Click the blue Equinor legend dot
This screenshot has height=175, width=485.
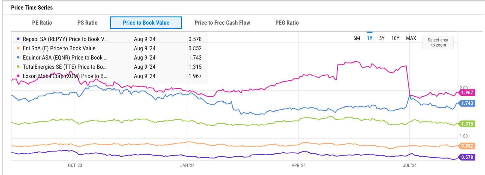pyautogui.click(x=18, y=58)
